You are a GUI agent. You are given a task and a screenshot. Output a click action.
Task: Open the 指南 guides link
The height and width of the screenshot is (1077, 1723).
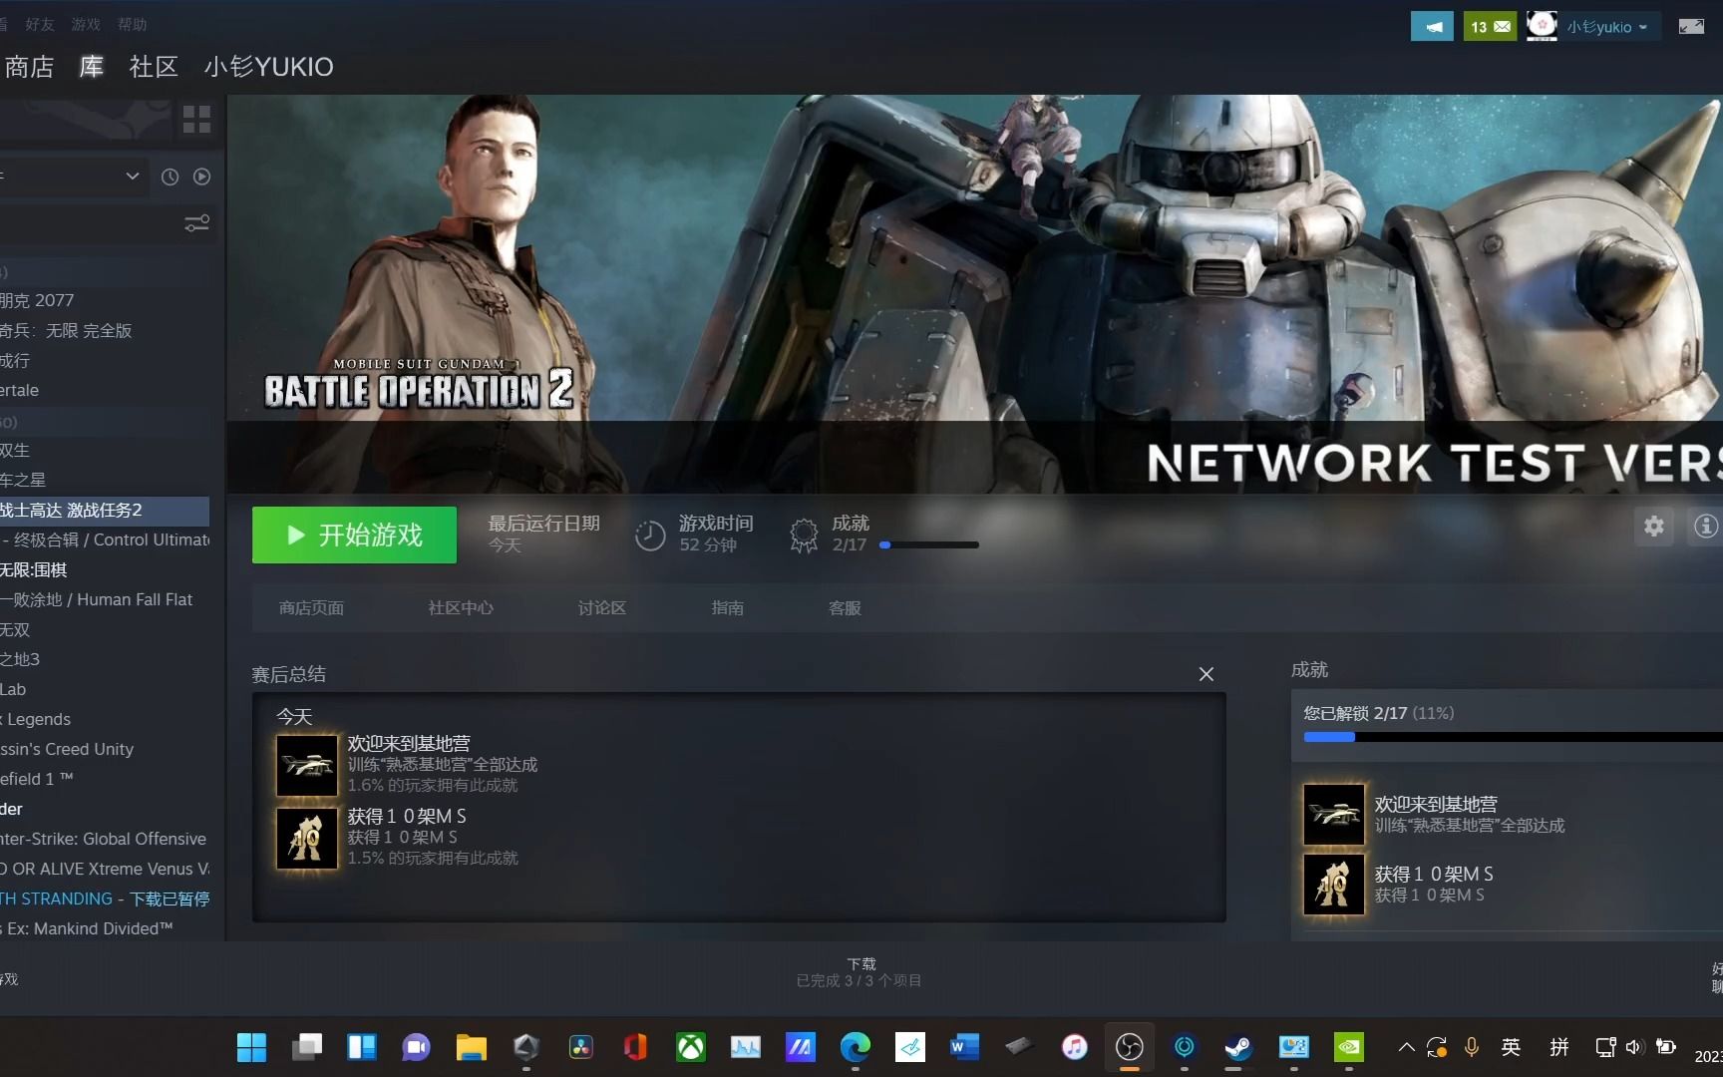728,608
